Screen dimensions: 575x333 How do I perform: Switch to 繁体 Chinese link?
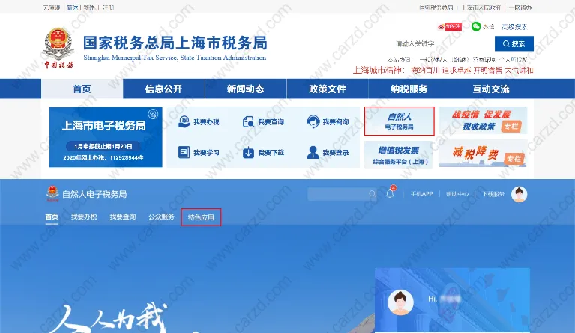(x=89, y=7)
